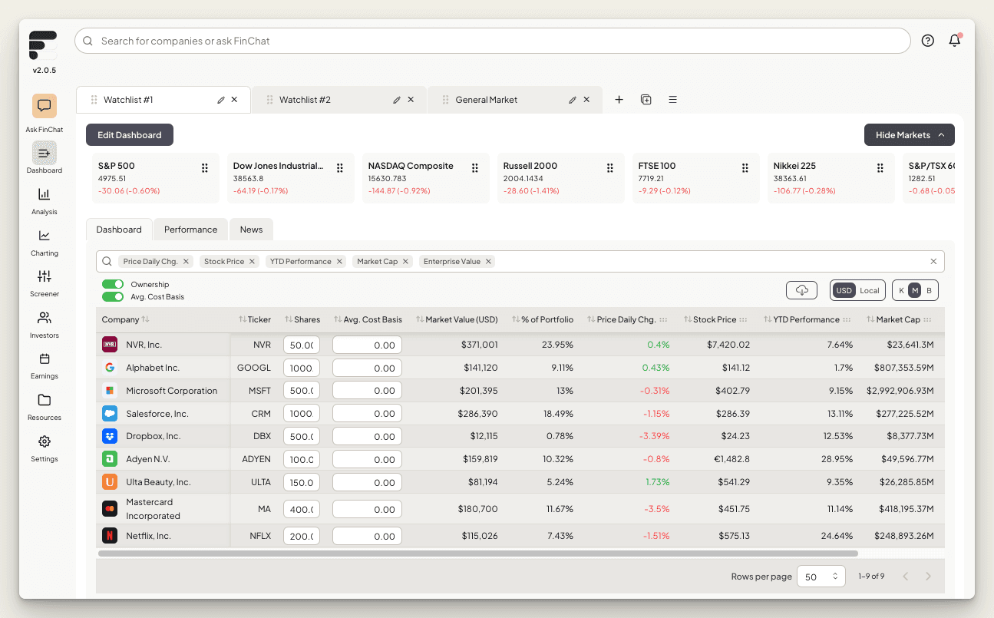Close the General Market tab

pos(587,100)
